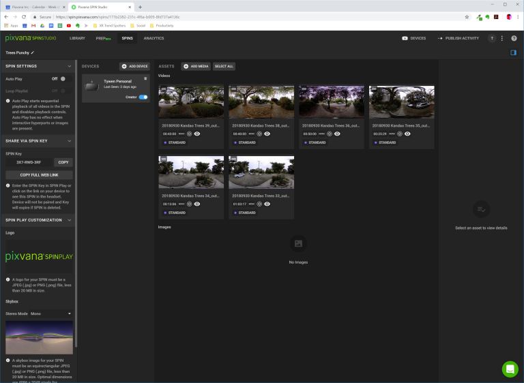Click the Add Media button
The image size is (524, 383).
[196, 67]
